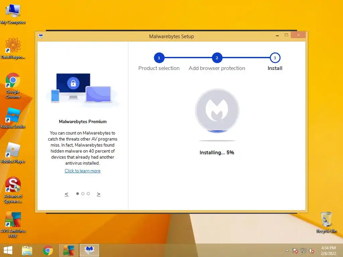The width and height of the screenshot is (343, 257).
Task: Click the large Malwarebytes install logo
Action: click(217, 110)
